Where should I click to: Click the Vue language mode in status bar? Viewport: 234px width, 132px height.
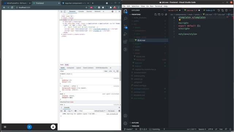[221, 129]
